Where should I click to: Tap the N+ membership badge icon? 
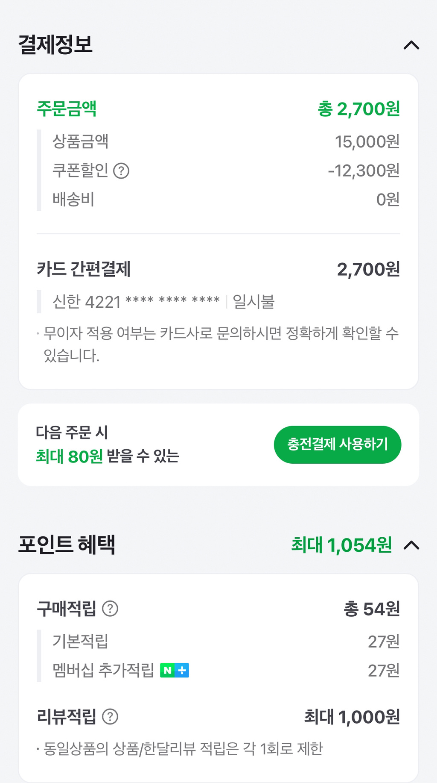click(175, 670)
